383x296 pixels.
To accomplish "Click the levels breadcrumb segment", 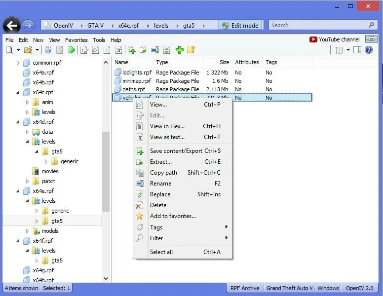I will click(161, 25).
